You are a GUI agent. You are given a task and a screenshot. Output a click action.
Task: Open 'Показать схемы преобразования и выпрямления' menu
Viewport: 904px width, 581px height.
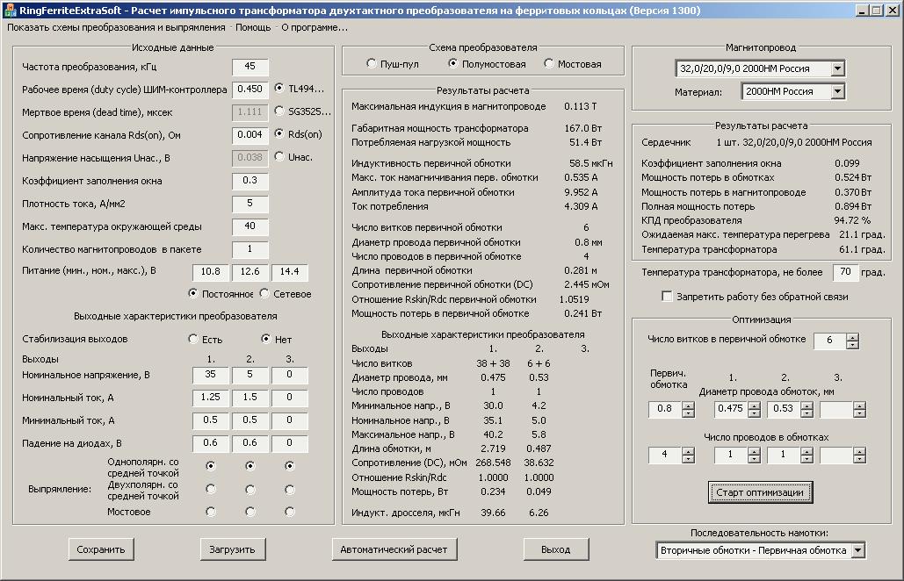[x=116, y=27]
